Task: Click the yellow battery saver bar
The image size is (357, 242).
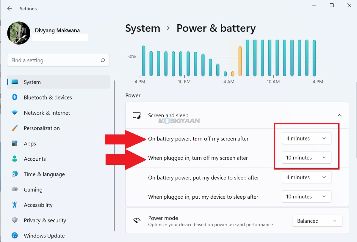Action: 240,61
